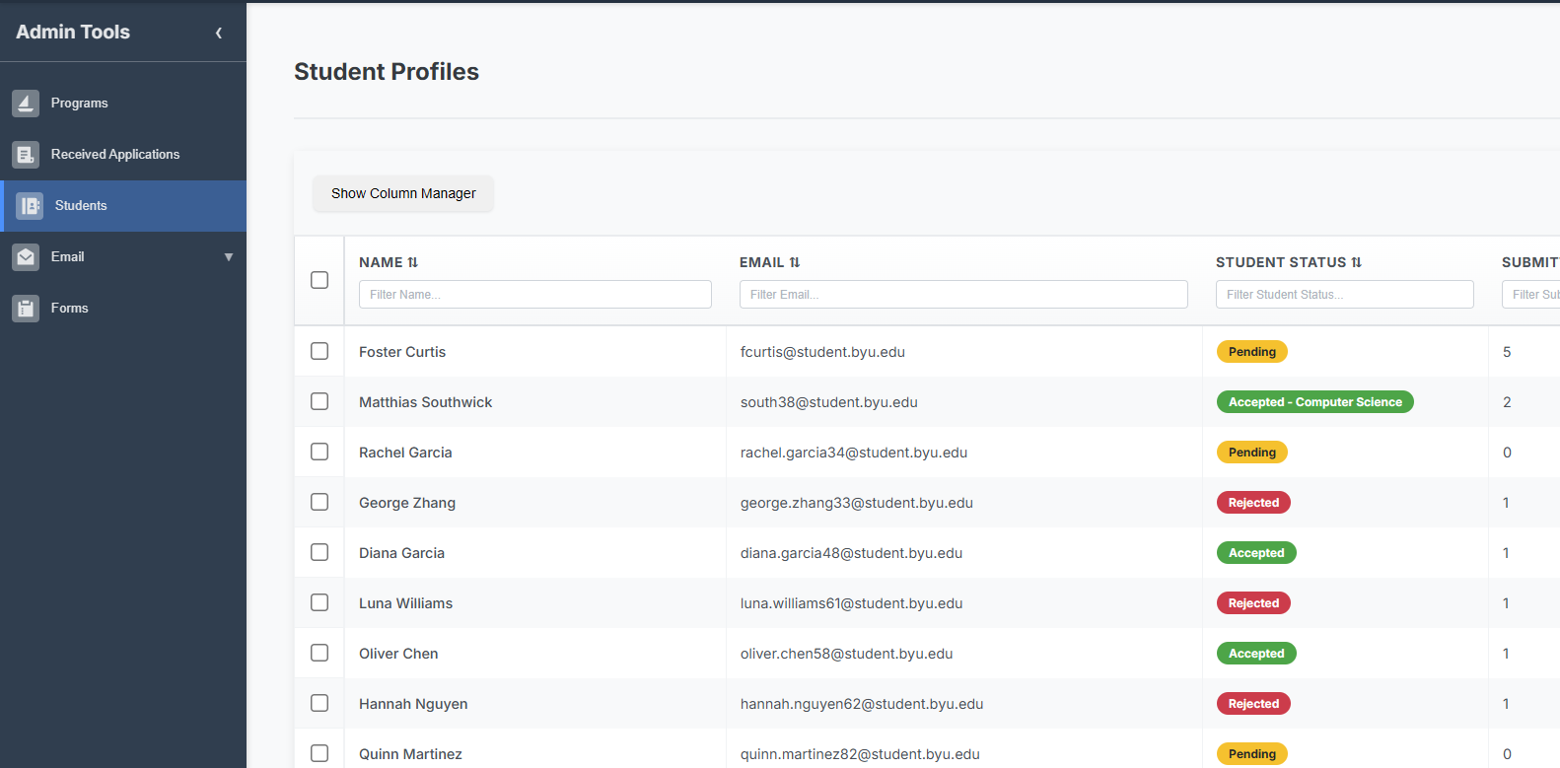Click the Filter Student Status field

pos(1344,295)
